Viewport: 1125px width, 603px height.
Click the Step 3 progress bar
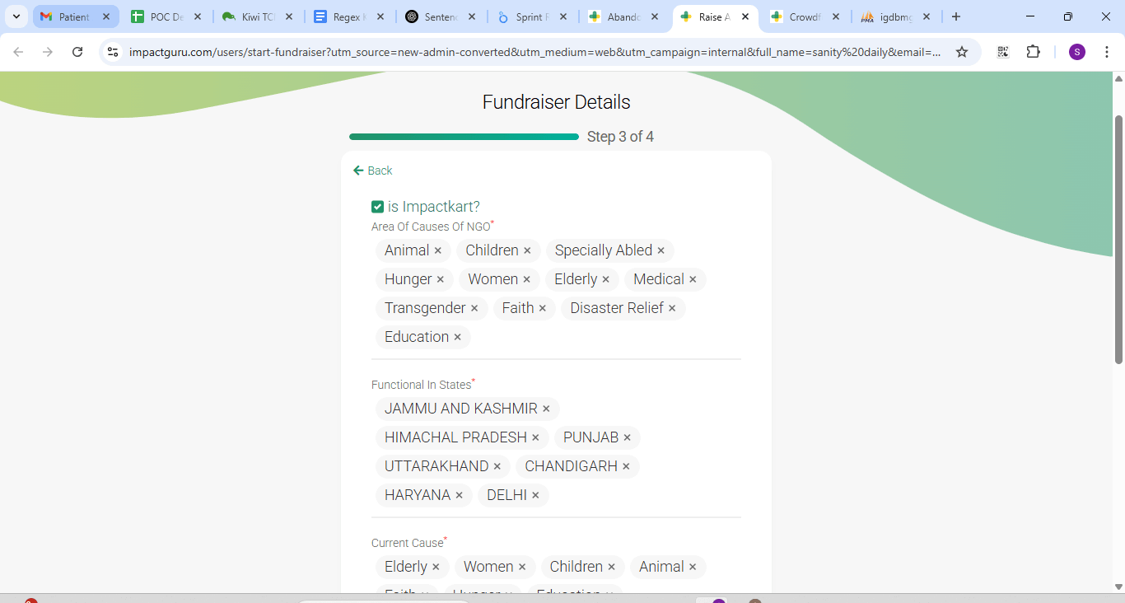(x=464, y=137)
